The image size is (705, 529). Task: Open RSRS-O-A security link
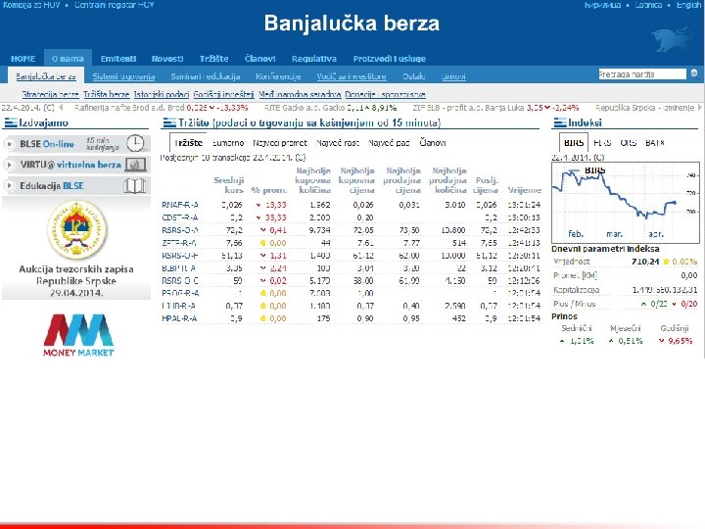pos(180,230)
